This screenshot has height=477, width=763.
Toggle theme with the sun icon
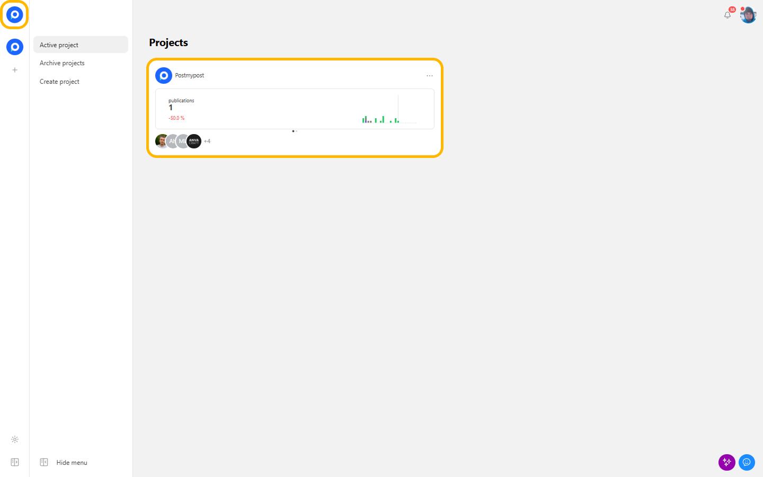click(x=15, y=439)
